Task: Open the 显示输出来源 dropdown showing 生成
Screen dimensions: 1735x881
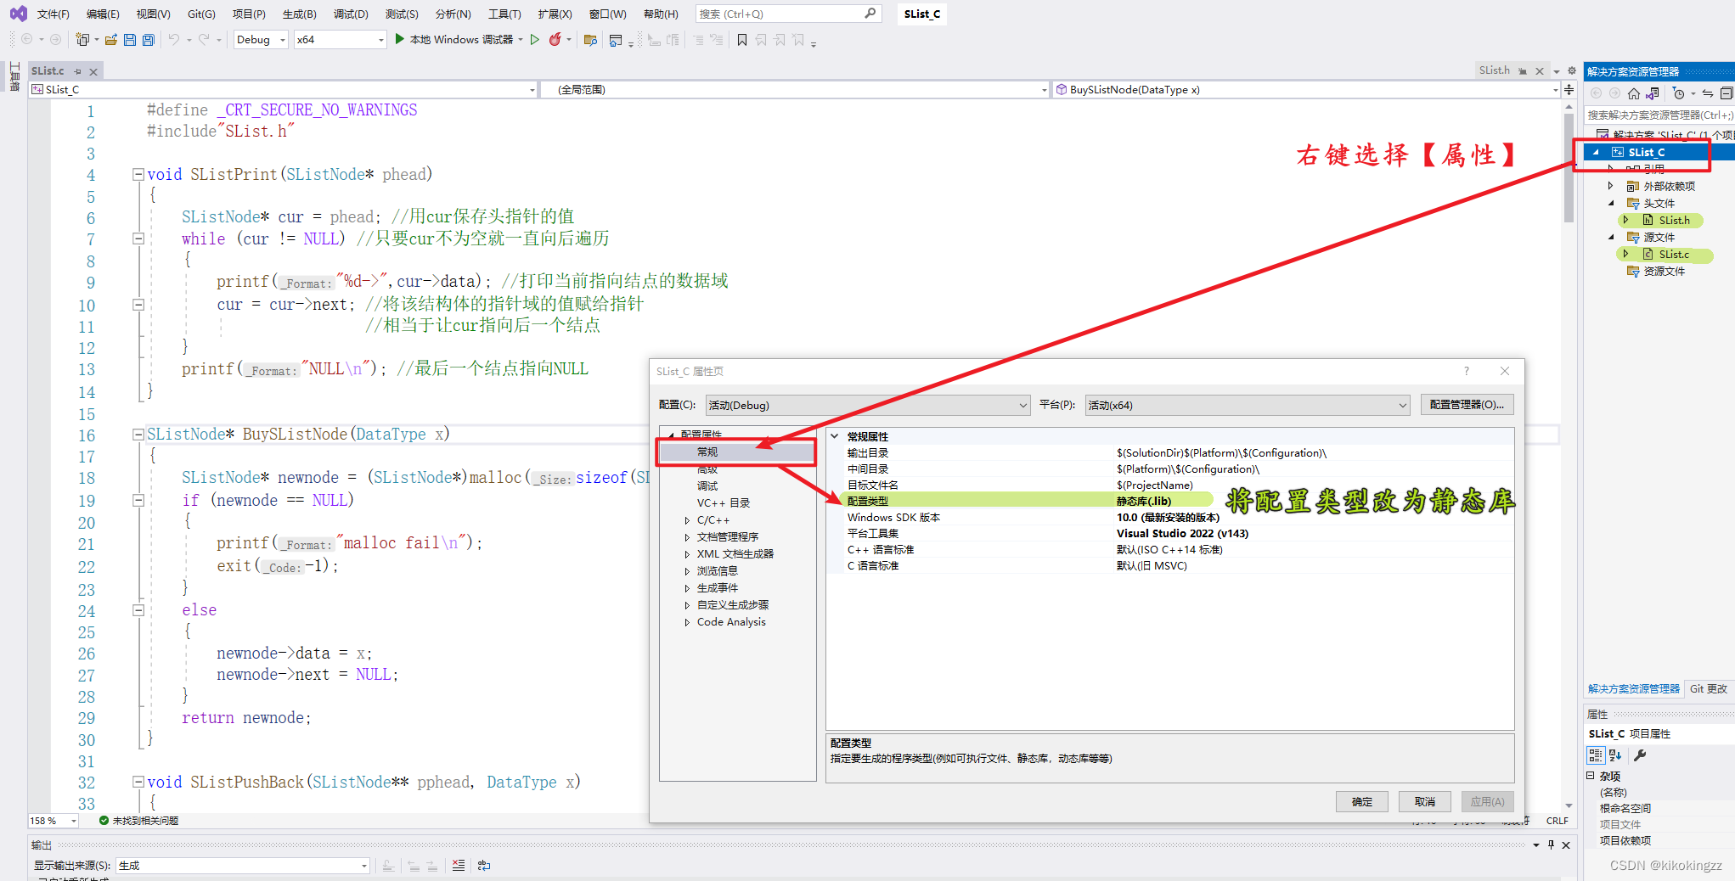Action: [243, 865]
